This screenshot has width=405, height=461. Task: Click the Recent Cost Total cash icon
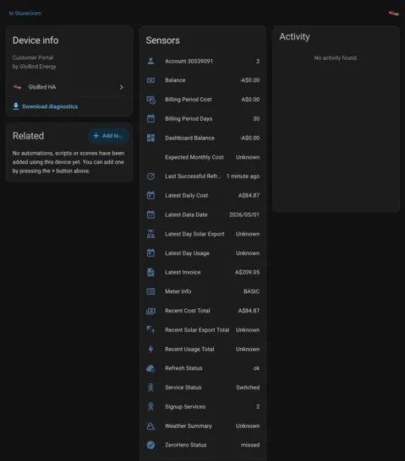pyautogui.click(x=151, y=311)
